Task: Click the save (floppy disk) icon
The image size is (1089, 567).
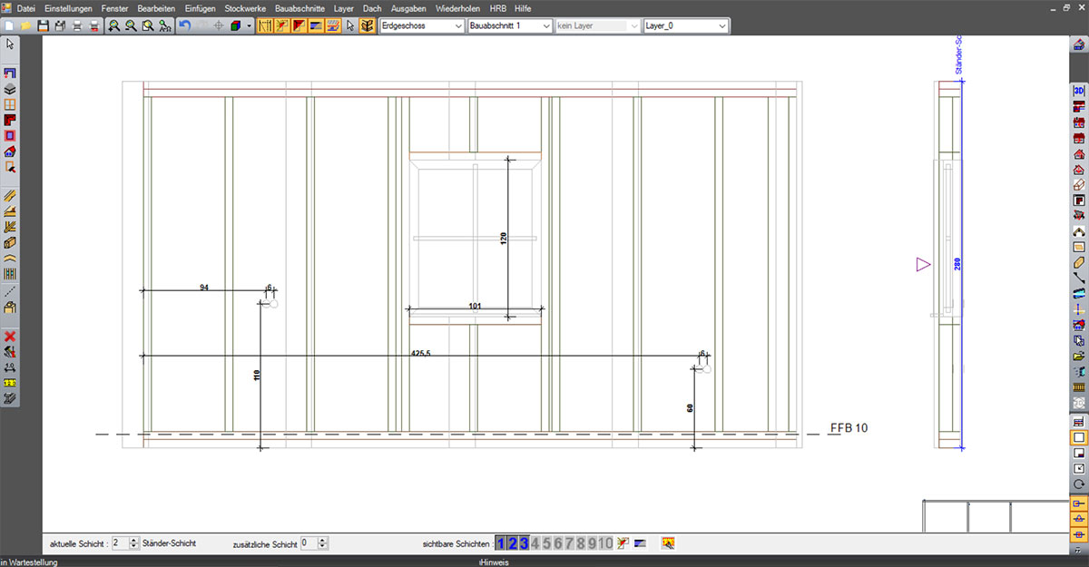Action: pyautogui.click(x=43, y=26)
